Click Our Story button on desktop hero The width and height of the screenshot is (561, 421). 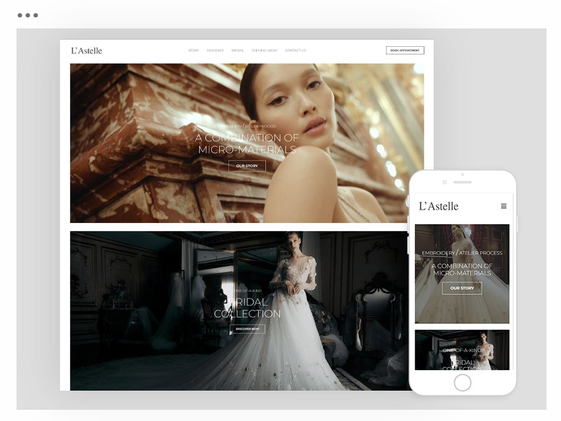click(247, 166)
